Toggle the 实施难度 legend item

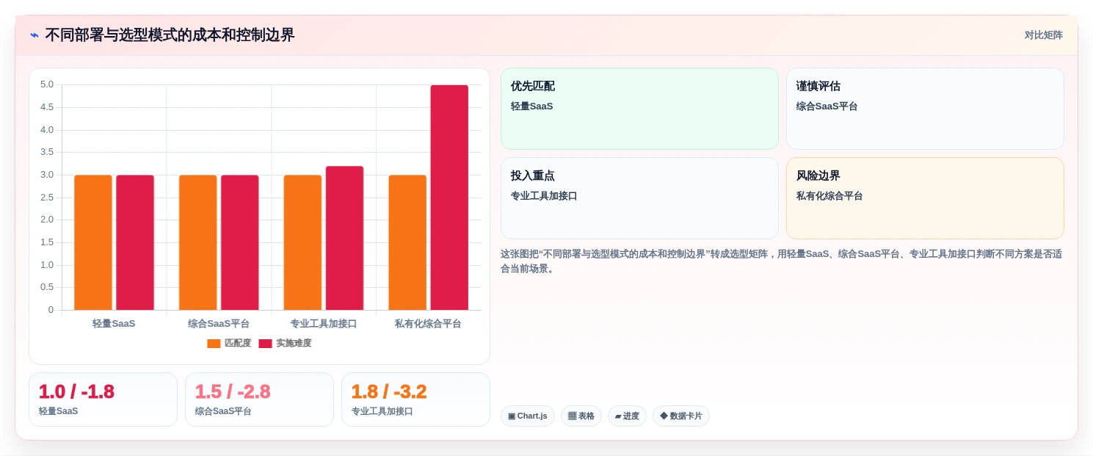285,343
